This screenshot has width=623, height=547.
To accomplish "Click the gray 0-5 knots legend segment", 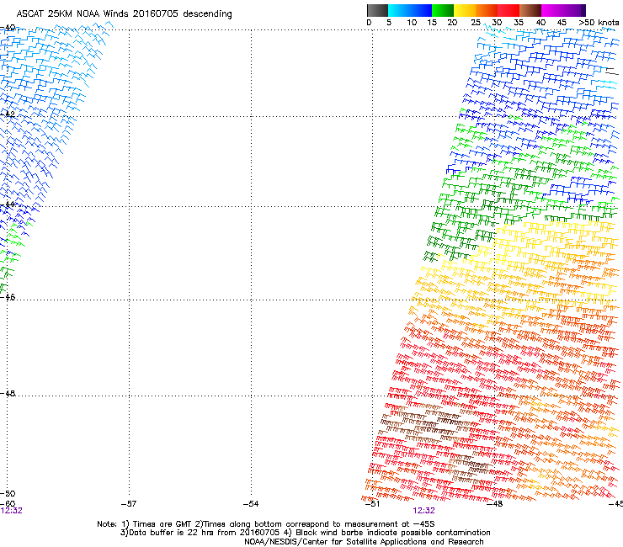I will coord(377,10).
